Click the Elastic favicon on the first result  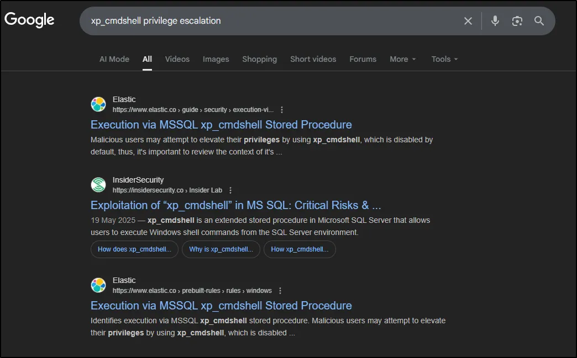pyautogui.click(x=98, y=104)
